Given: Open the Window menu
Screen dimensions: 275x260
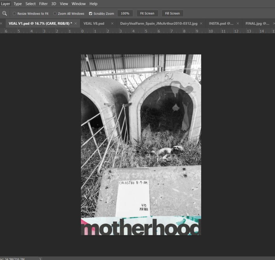Looking at the screenshot, I should [x=78, y=4].
